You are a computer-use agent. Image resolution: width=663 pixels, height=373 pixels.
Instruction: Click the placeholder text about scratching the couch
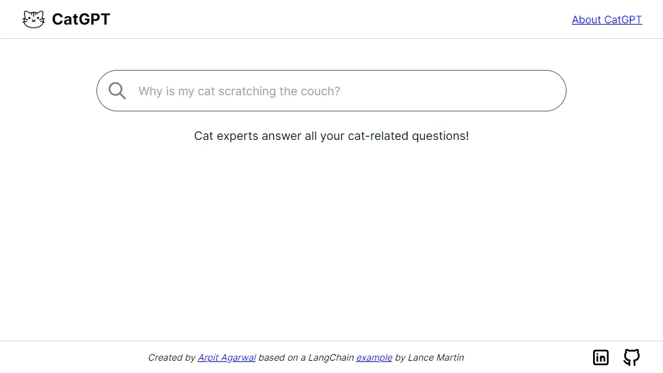tap(240, 91)
